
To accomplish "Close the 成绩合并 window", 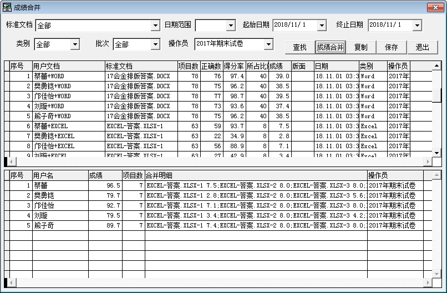I will click(x=436, y=7).
